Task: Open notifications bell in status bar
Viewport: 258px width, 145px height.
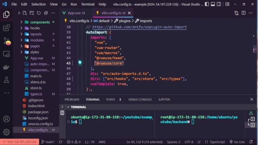Action: pyautogui.click(x=251, y=142)
